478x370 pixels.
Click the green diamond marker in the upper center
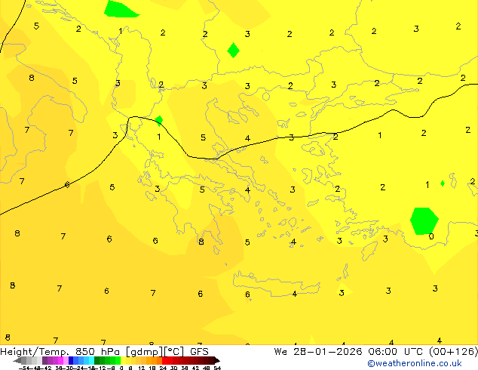234,51
